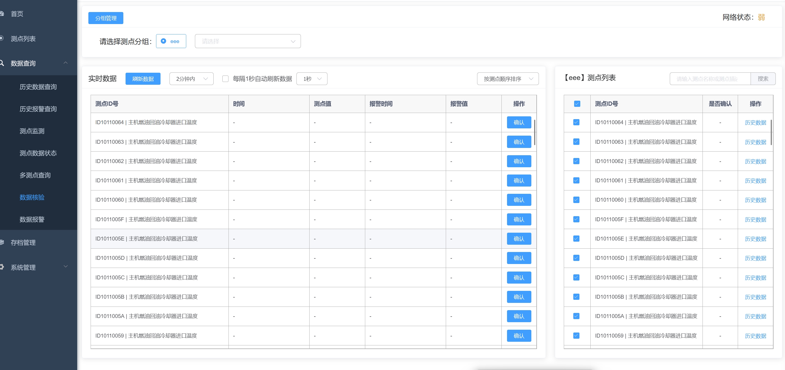Click 确认 for ID10110060 row
Screen dimensions: 785x370
(x=519, y=200)
